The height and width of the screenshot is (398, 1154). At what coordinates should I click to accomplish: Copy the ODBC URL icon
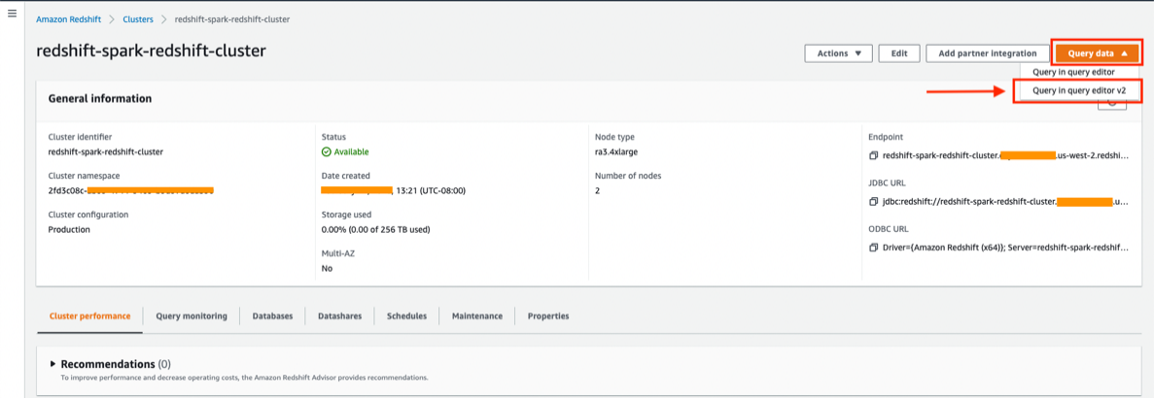point(874,248)
